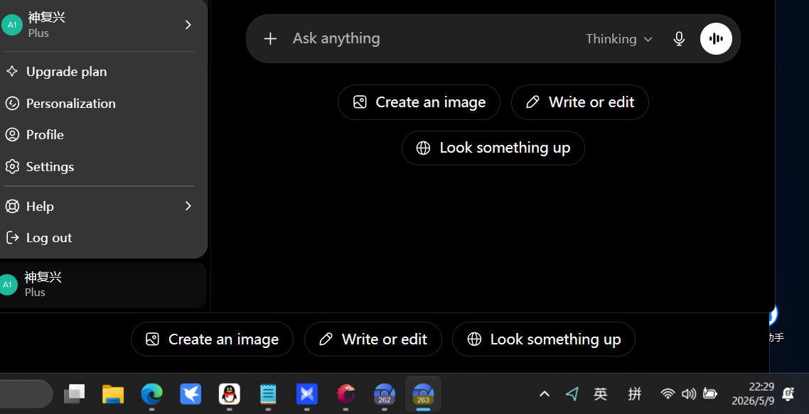Expand the account submenu chevron at top

pos(188,25)
